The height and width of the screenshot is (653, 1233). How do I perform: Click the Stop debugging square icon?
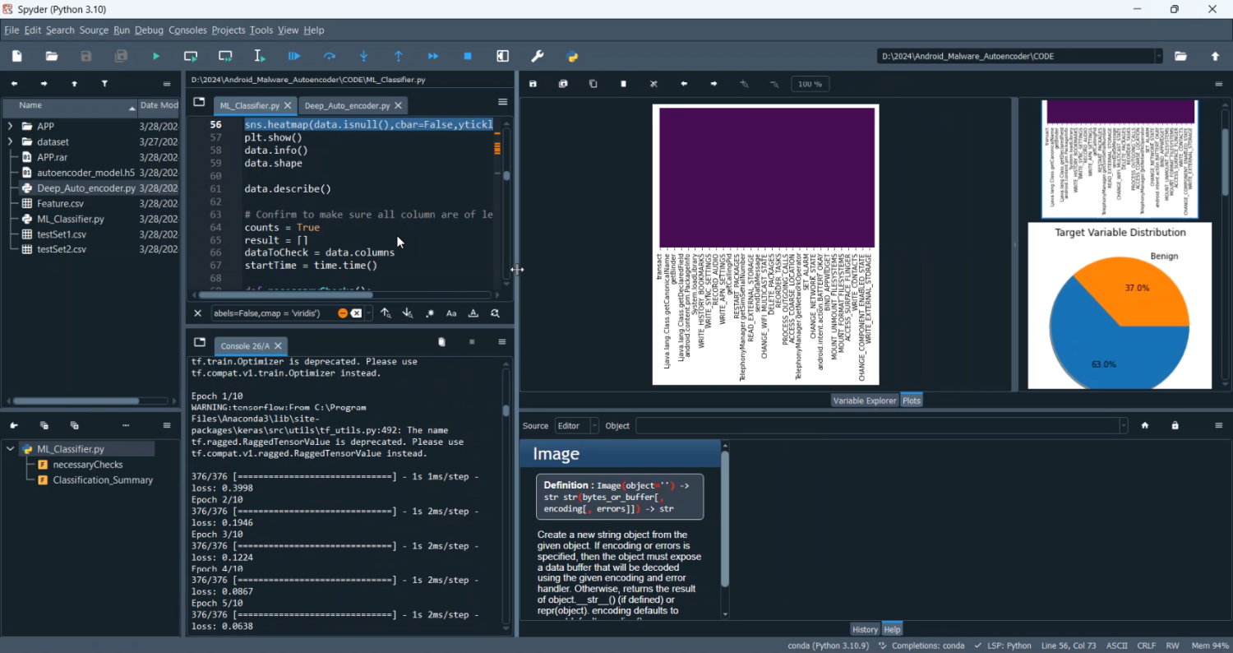click(x=468, y=57)
